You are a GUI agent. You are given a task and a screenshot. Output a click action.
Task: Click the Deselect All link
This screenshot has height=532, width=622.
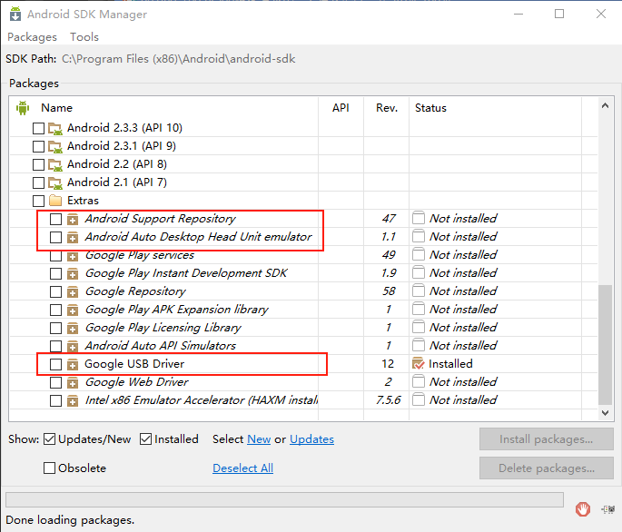pos(242,468)
